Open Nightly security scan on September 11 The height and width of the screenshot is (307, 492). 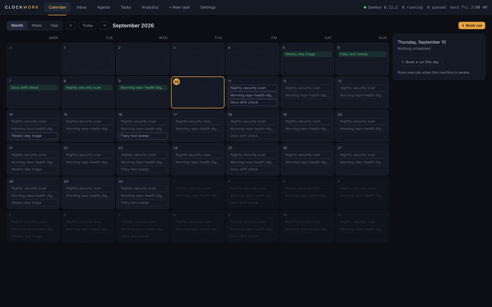(252, 88)
